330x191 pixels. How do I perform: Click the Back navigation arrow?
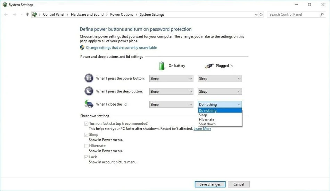click(6, 15)
